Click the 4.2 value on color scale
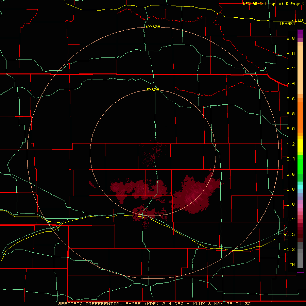The width and height of the screenshot is (306, 306). tap(291, 144)
